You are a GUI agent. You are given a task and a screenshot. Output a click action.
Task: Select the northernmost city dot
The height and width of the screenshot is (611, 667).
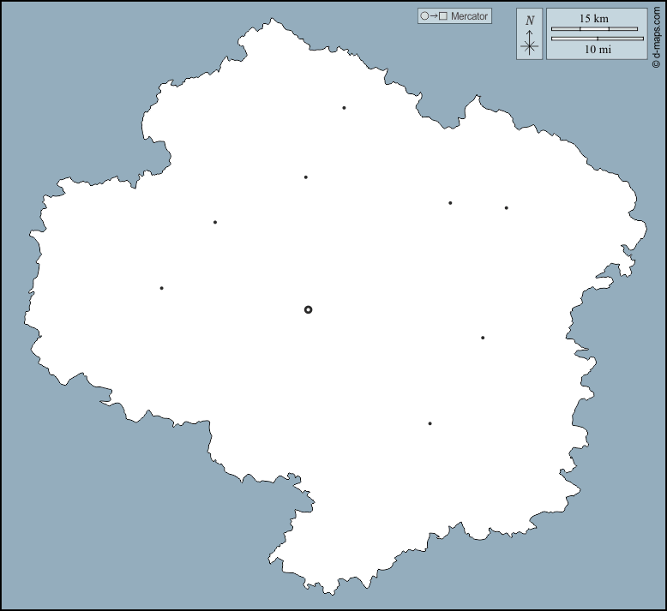pos(344,108)
